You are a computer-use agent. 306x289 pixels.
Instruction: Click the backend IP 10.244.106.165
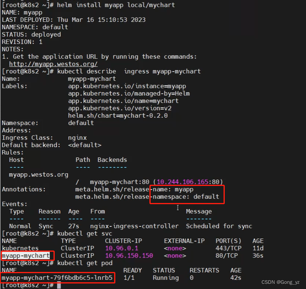click(182, 182)
